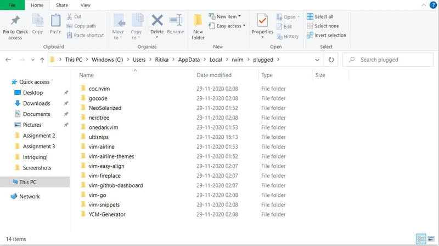The image size is (439, 246).
Task: Sort by the Name column header
Action: coord(86,75)
